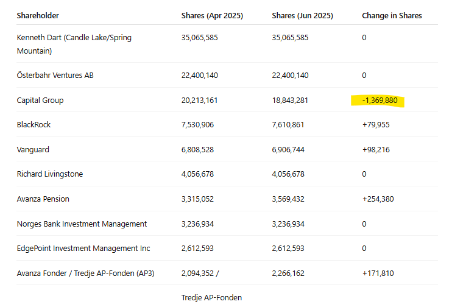Select Norges Bank Investment Management name
Image resolution: width=452 pixels, height=307 pixels.
click(x=82, y=224)
